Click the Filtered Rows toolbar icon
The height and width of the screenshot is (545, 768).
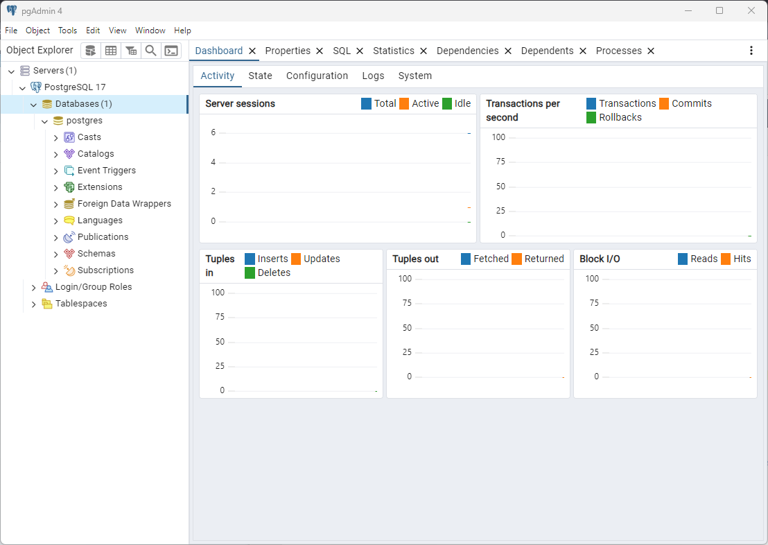pos(131,51)
